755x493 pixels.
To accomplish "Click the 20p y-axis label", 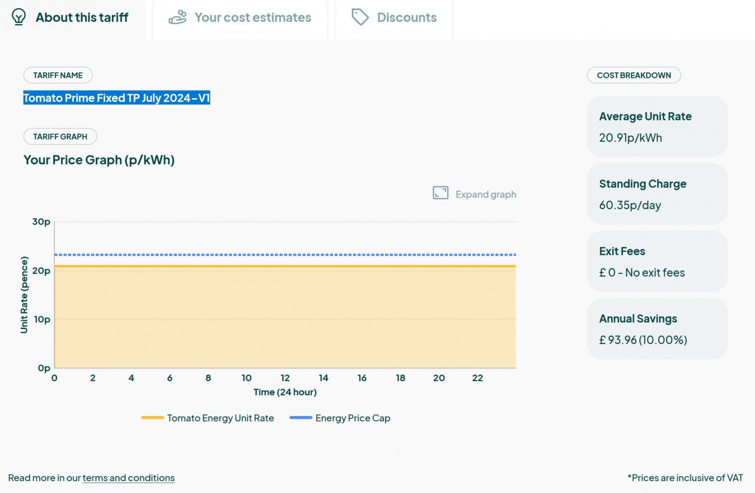I will coord(41,271).
